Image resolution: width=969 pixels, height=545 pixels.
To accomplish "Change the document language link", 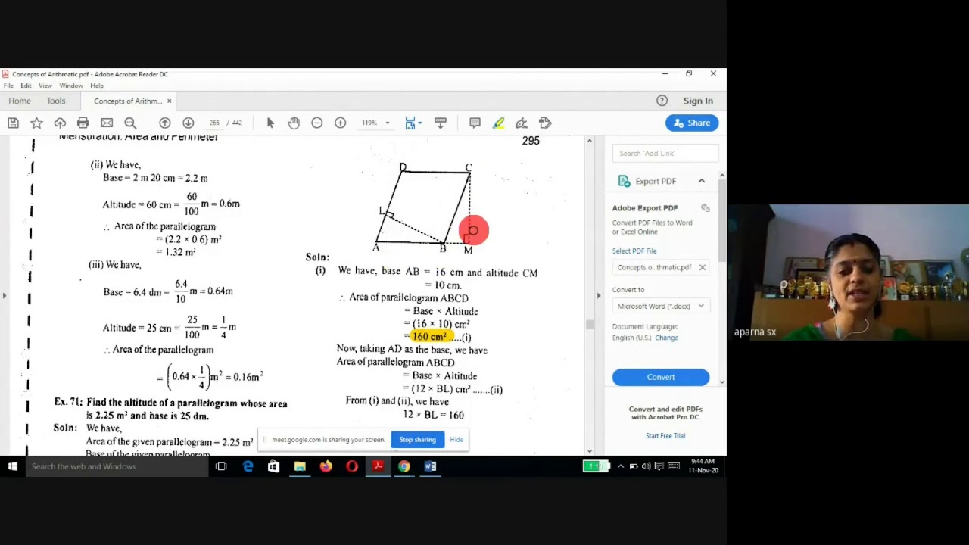I will 667,338.
